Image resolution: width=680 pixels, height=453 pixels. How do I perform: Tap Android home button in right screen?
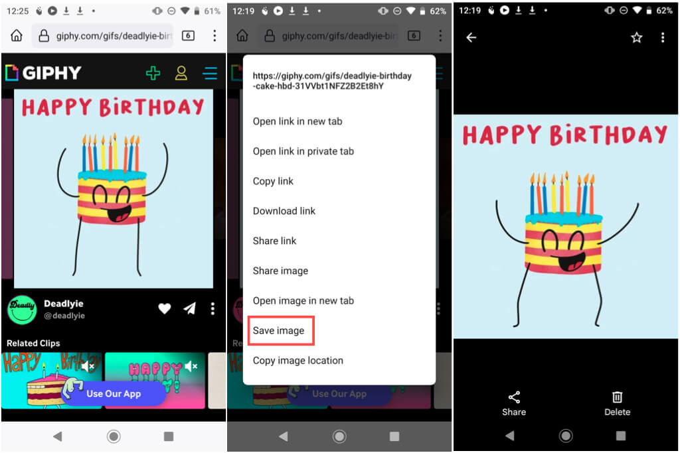[x=566, y=436]
